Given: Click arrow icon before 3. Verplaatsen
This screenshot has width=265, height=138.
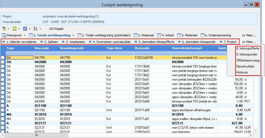Looking at the screenshot, I should point(63,42).
